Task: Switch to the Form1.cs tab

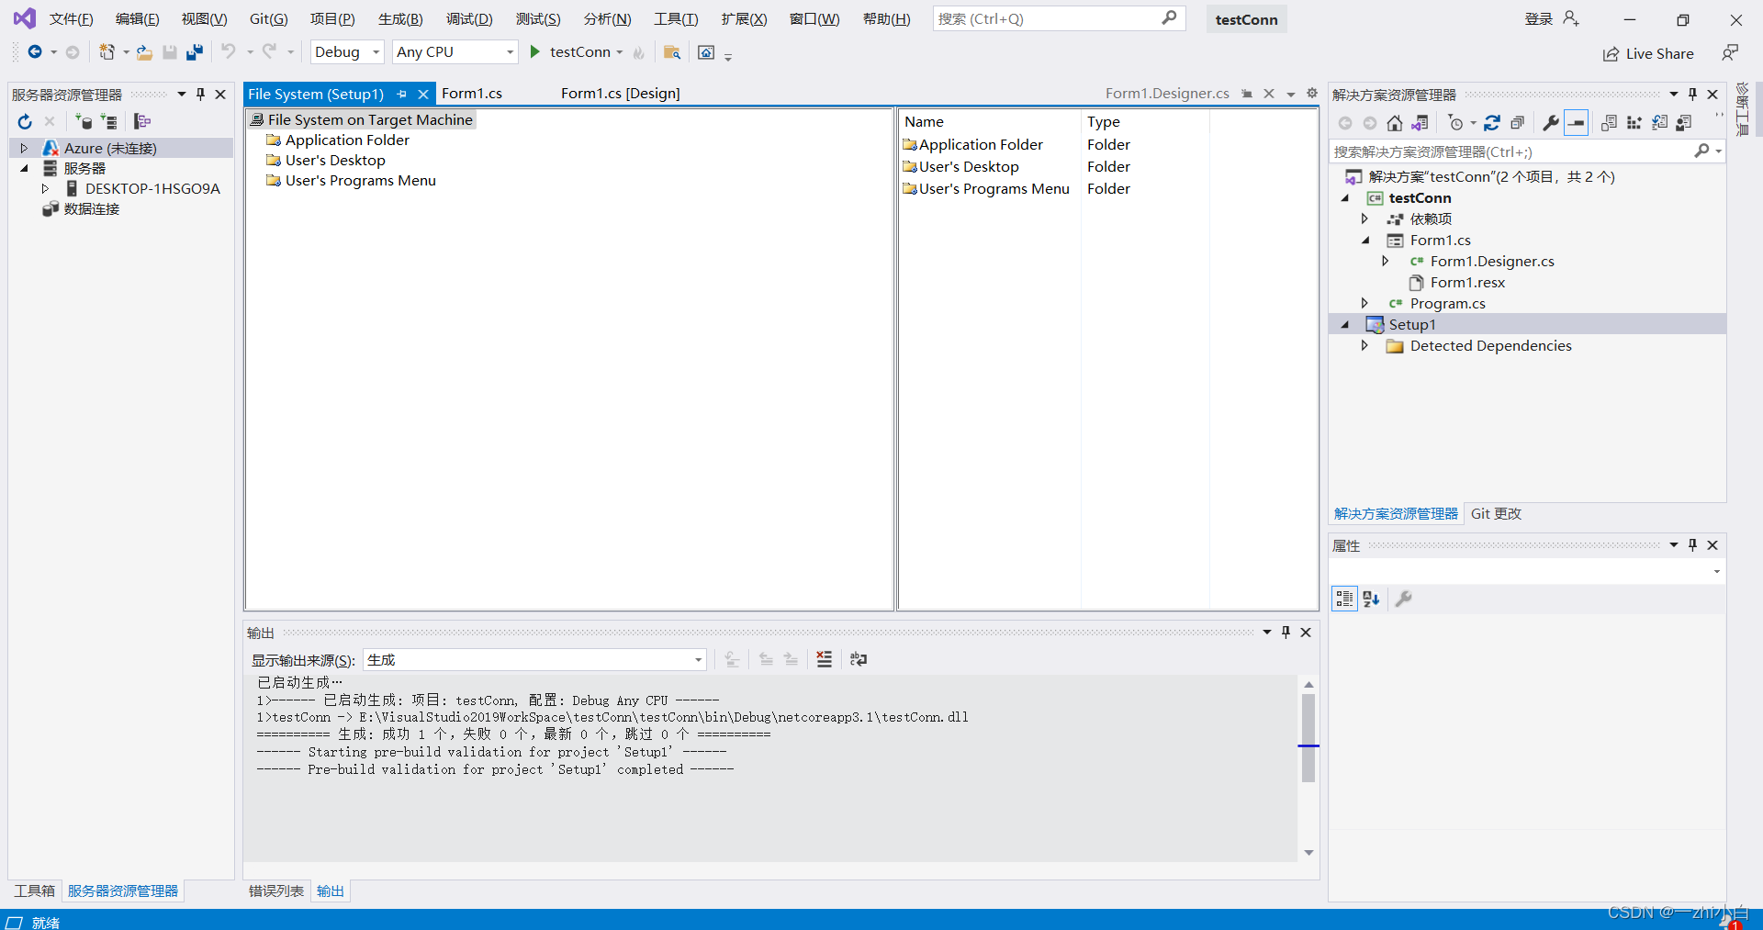Action: pyautogui.click(x=472, y=94)
